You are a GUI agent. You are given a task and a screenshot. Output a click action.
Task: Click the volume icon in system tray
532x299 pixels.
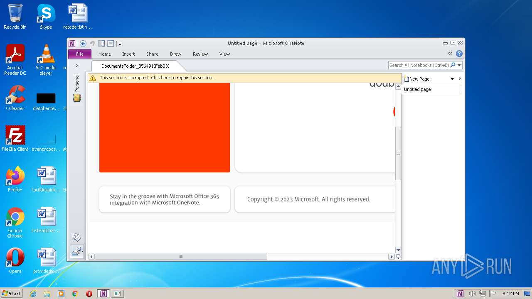pos(472,294)
